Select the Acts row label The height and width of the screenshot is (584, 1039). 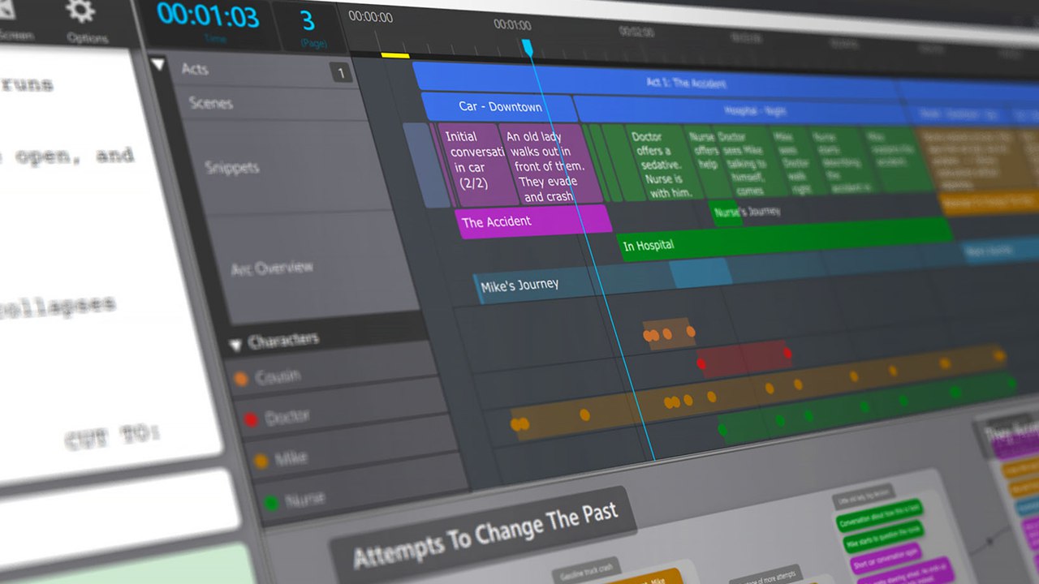[x=195, y=69]
